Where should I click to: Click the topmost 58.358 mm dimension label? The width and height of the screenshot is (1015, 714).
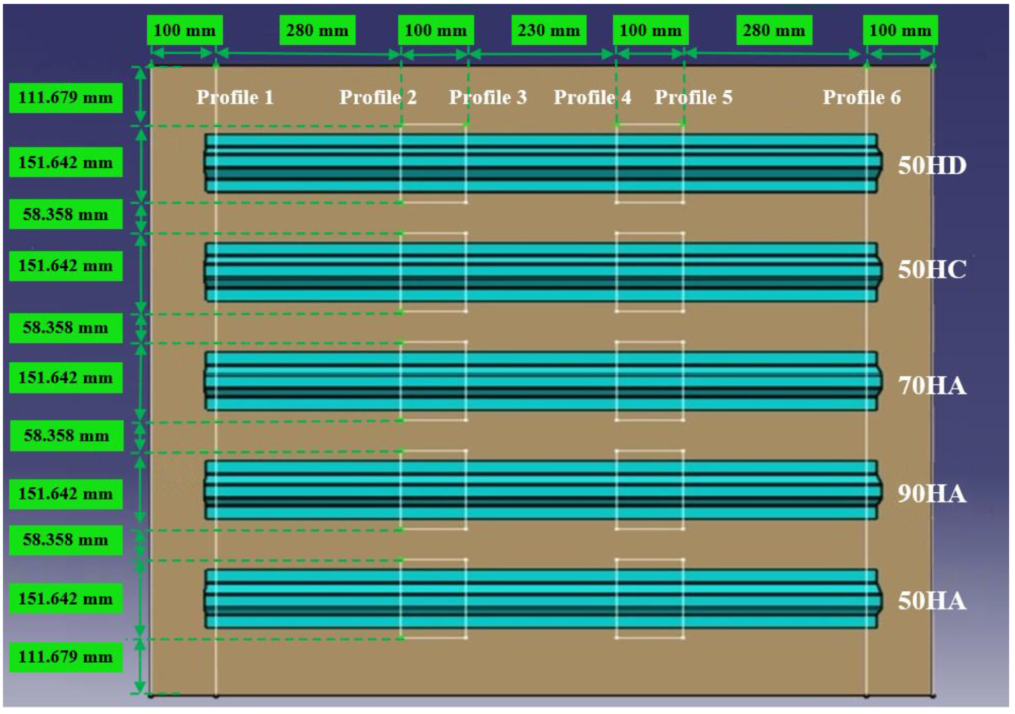[x=66, y=214]
